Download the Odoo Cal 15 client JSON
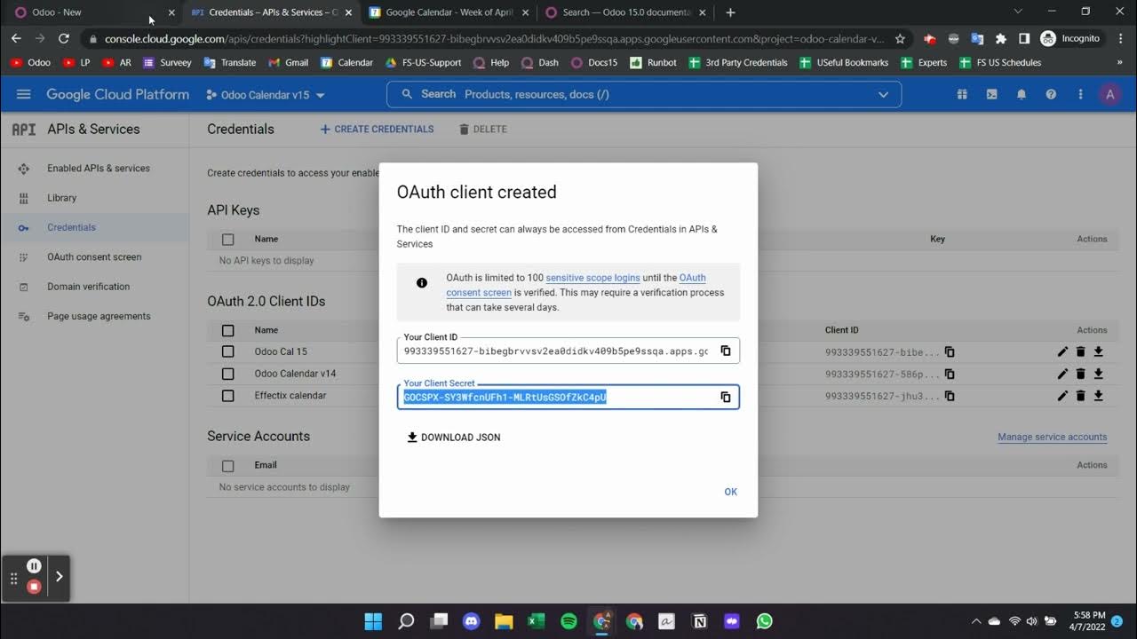Viewport: 1137px width, 639px height. [1098, 351]
